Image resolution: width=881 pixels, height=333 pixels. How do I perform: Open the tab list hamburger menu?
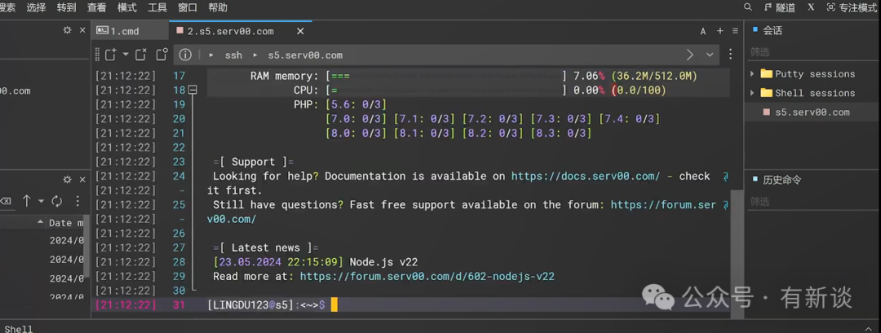pos(736,31)
